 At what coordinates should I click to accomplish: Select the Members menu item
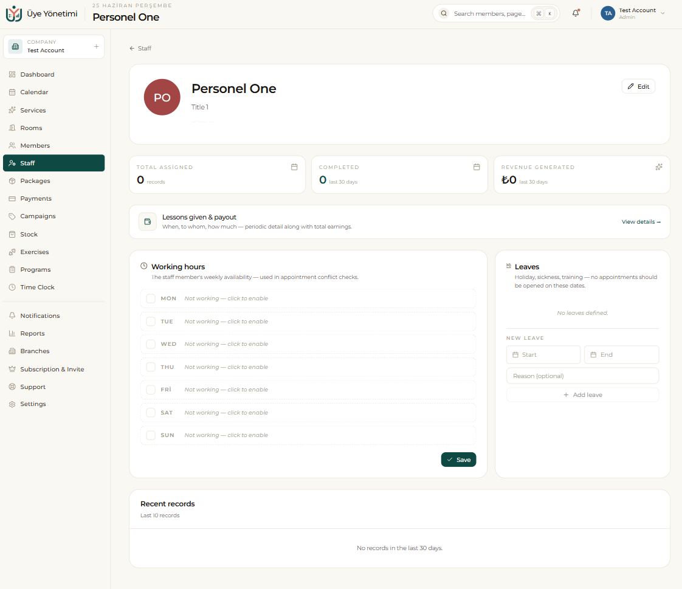54,145
